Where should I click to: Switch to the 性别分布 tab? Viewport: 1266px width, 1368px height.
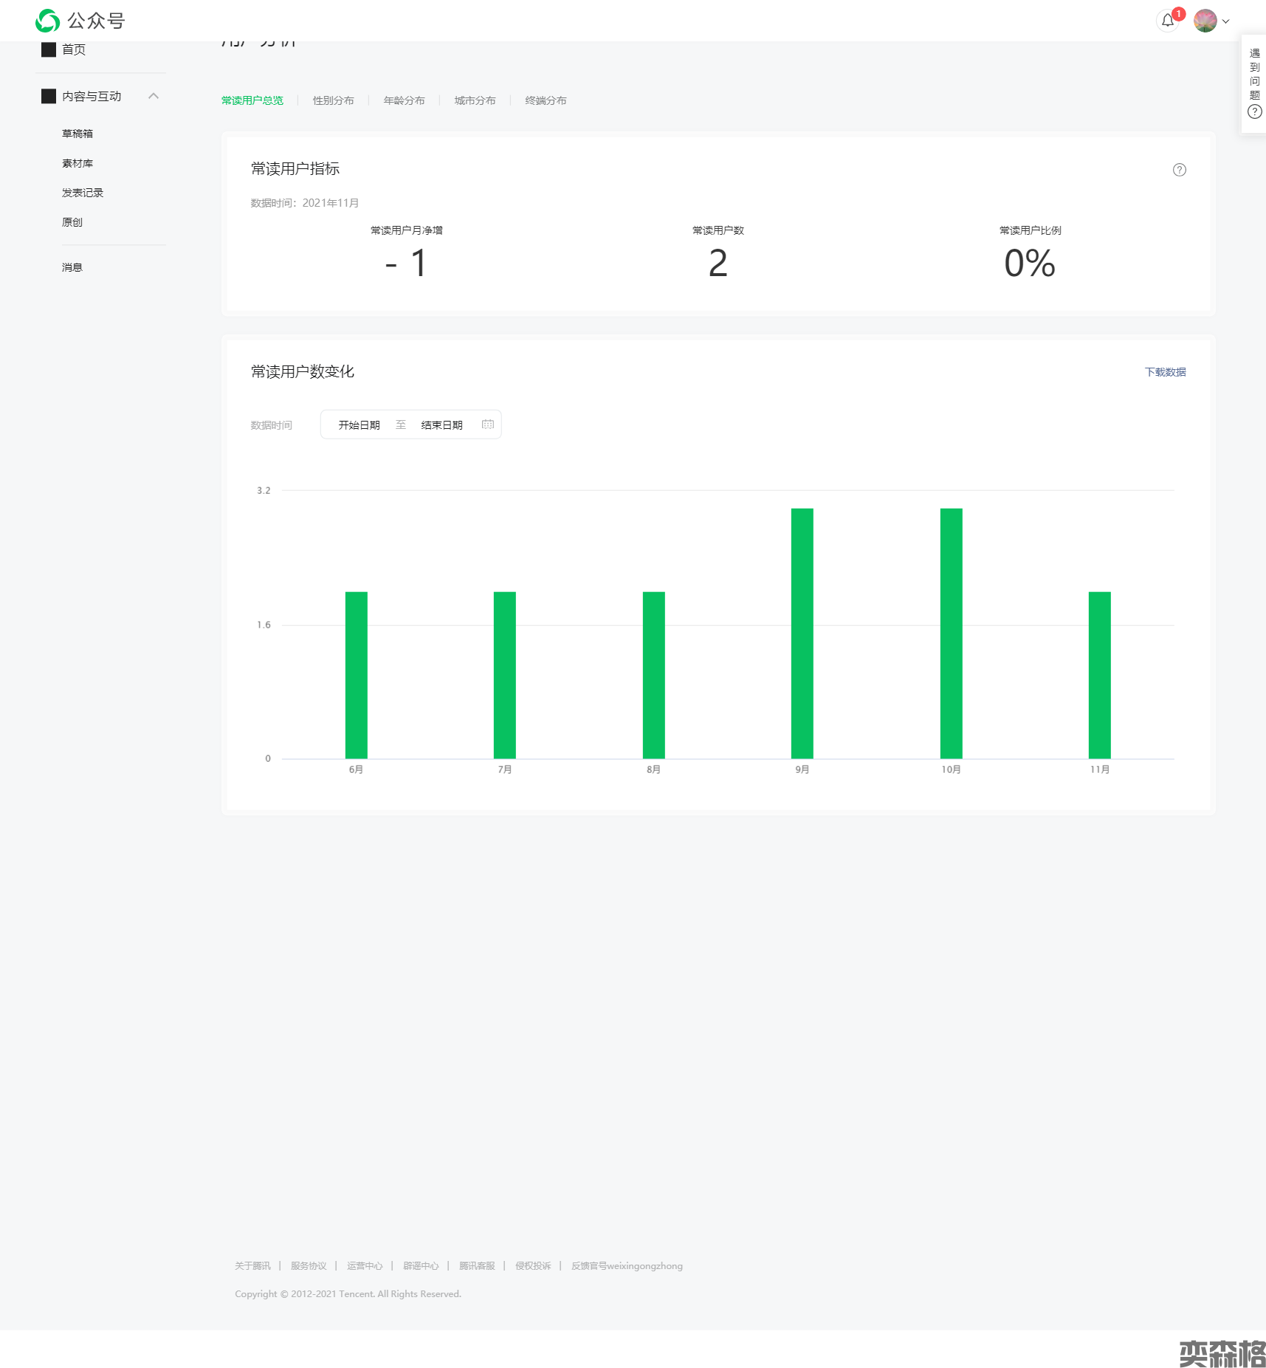tap(333, 100)
